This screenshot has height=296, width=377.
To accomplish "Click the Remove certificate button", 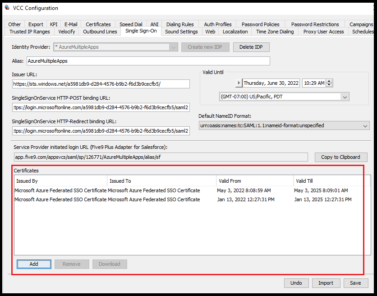I will pyautogui.click(x=72, y=264).
